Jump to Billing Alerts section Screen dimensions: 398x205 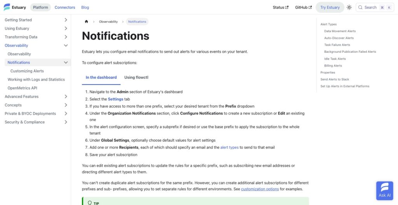(333, 66)
